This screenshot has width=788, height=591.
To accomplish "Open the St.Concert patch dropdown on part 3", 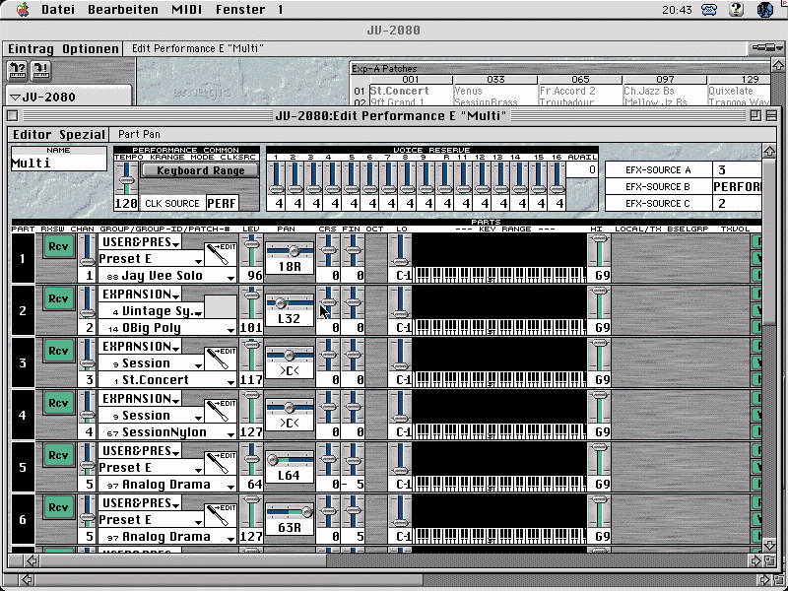I will (166, 380).
